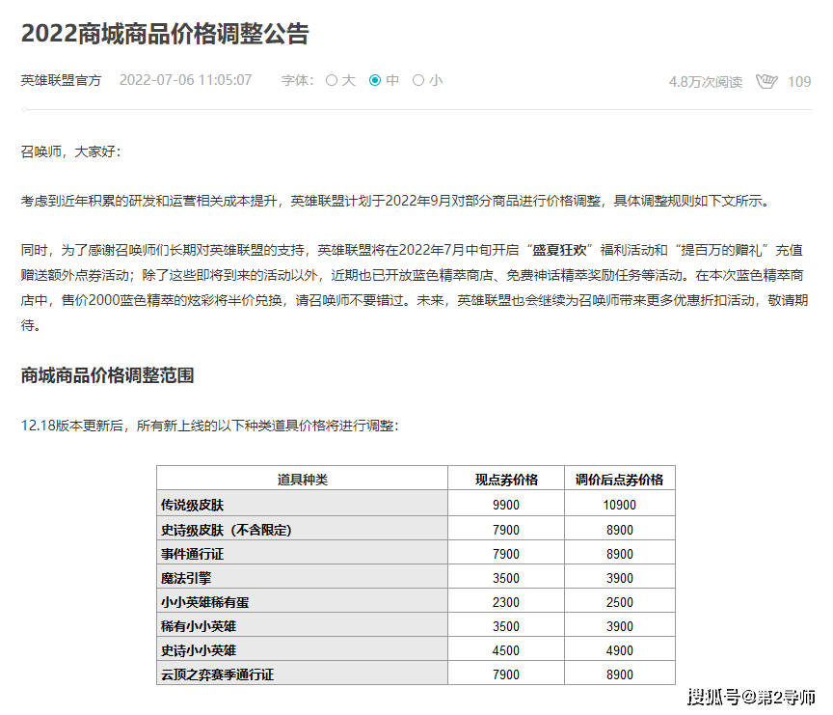Click the 现点券价格 column header

point(506,480)
